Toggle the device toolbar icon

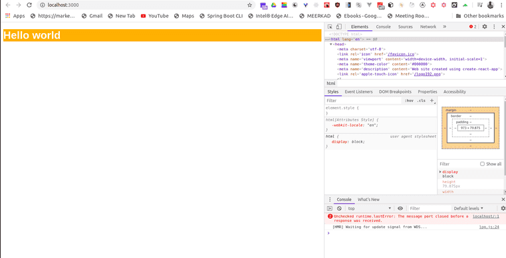[x=338, y=27]
